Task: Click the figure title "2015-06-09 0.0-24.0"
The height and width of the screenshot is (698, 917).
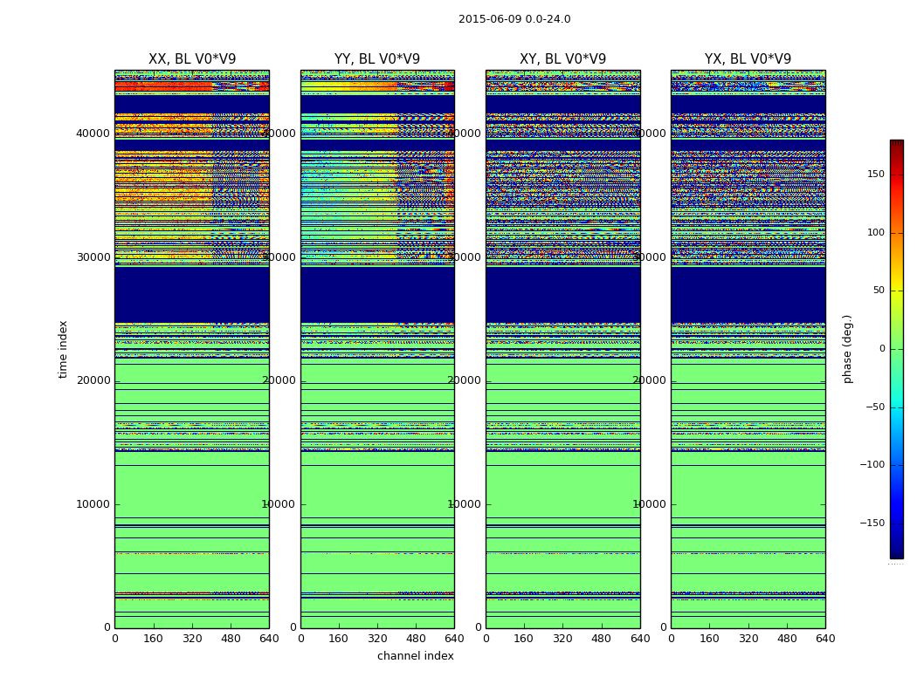Action: (514, 19)
